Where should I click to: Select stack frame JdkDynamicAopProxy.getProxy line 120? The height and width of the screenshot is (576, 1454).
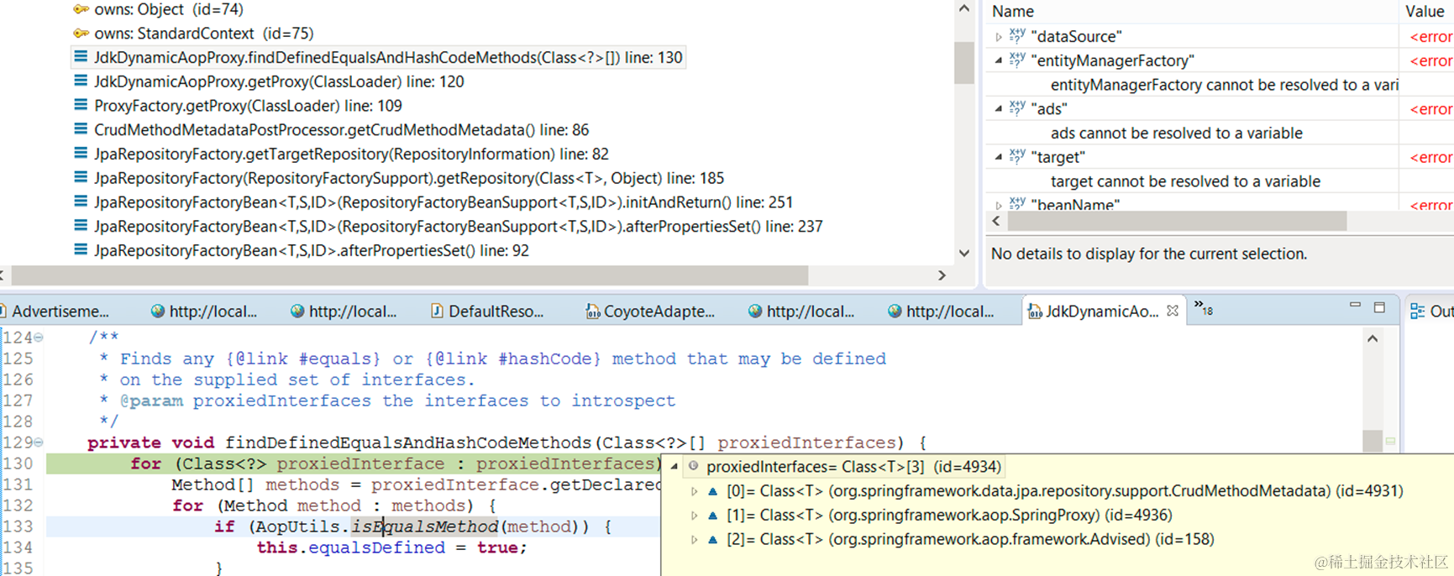(279, 81)
